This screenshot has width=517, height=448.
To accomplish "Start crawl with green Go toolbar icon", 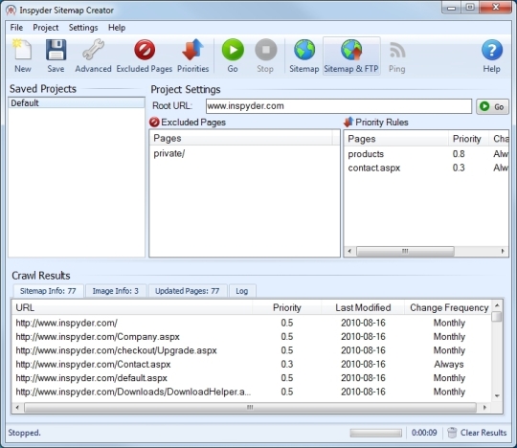I will tap(233, 56).
